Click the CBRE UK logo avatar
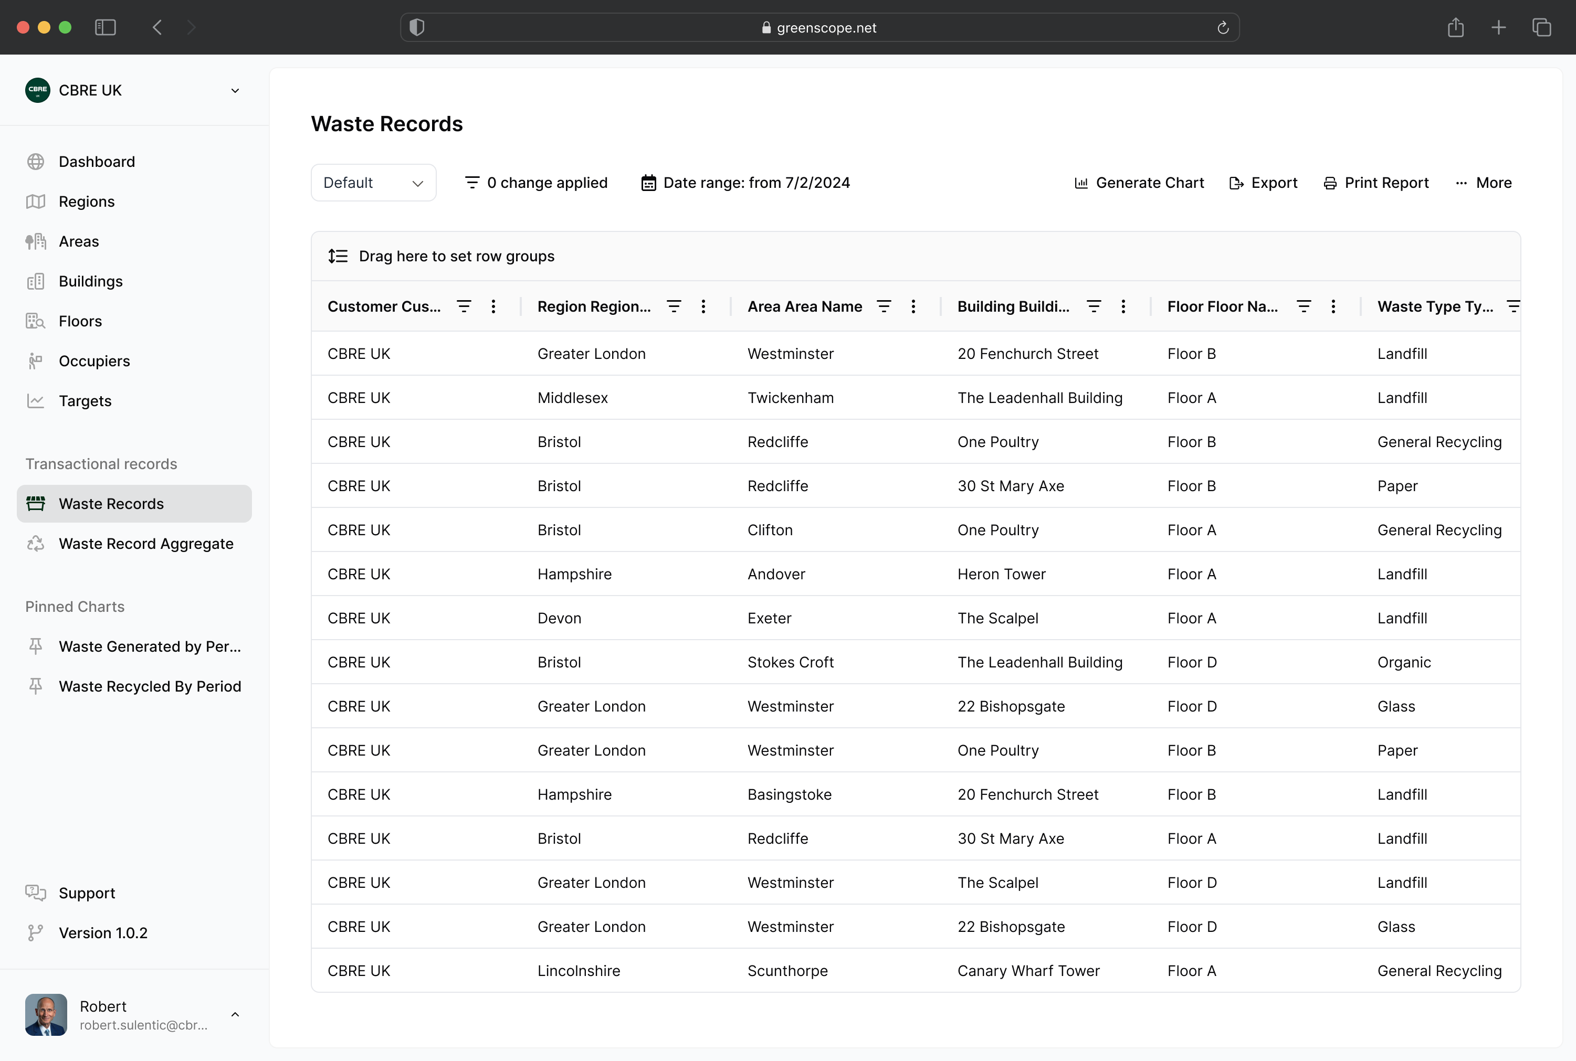 37,90
